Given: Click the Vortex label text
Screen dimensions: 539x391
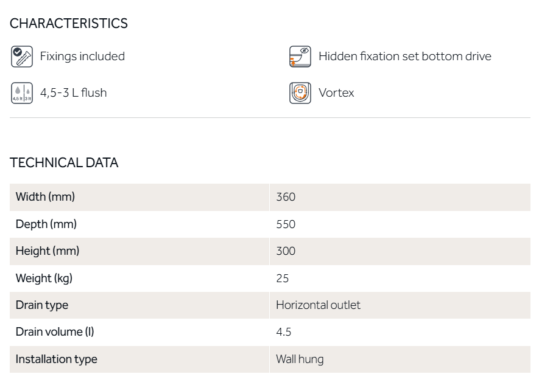Looking at the screenshot, I should 336,93.
